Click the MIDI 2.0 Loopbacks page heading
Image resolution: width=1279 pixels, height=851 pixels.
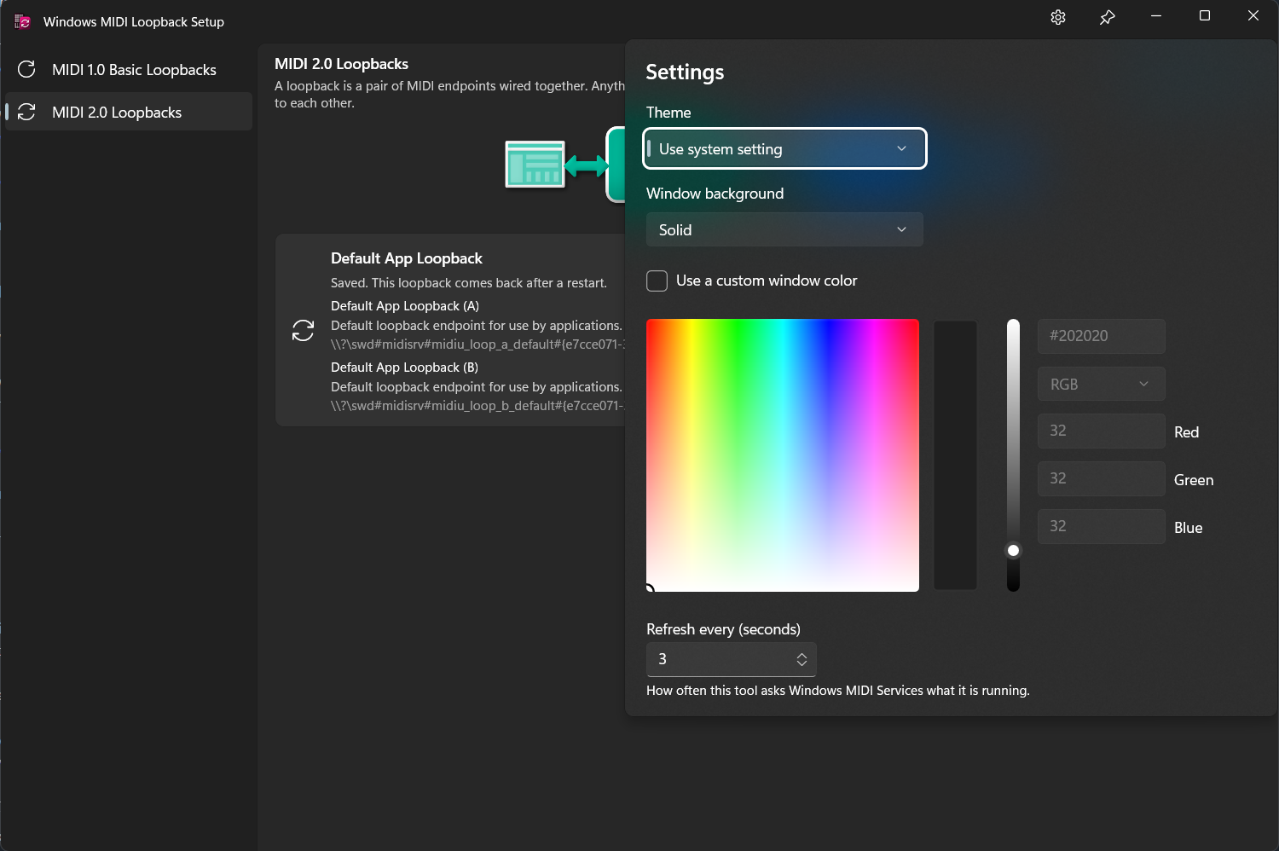coord(341,64)
